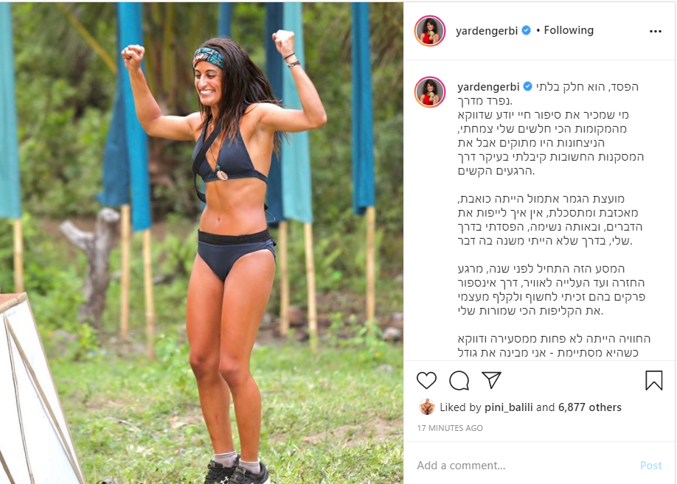
Task: Open the yardengerbi profile picture in the header
Action: (x=430, y=31)
